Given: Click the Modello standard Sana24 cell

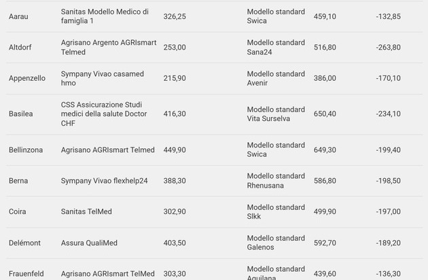Looking at the screenshot, I should point(276,47).
